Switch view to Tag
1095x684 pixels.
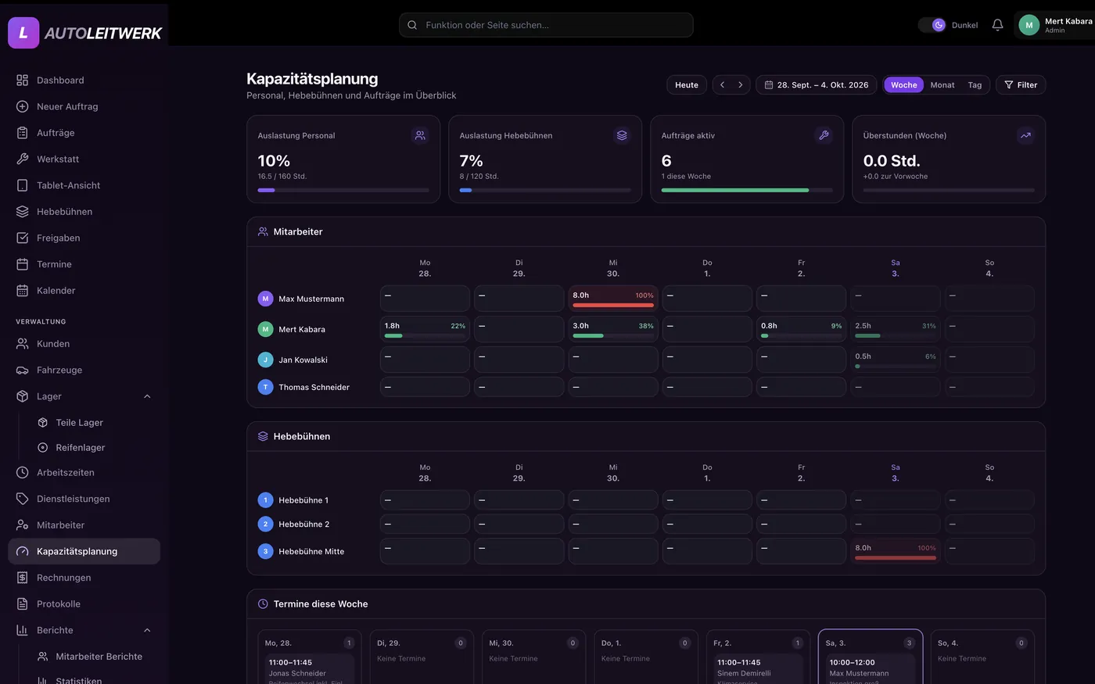click(x=975, y=85)
